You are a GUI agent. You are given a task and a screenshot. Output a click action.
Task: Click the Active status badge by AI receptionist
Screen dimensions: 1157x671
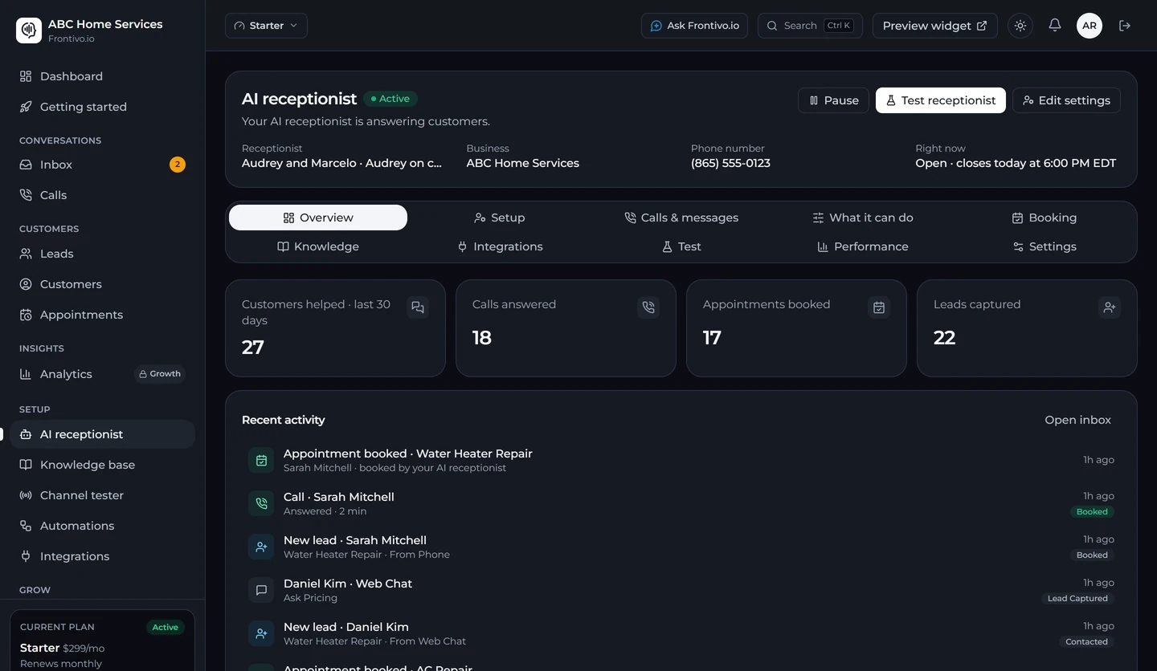390,99
